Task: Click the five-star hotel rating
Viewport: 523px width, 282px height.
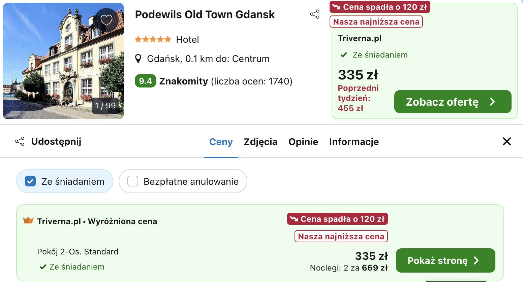Action: pyautogui.click(x=153, y=39)
